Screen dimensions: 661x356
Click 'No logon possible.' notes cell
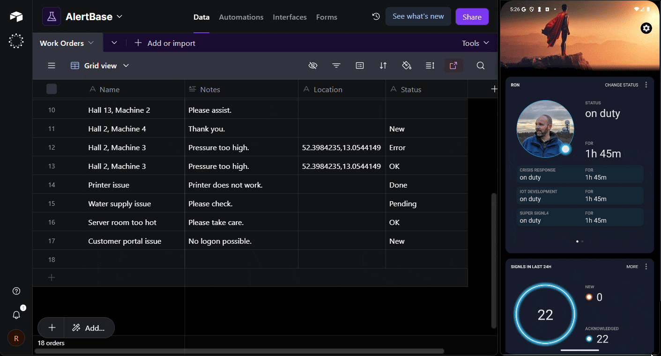tap(241, 241)
